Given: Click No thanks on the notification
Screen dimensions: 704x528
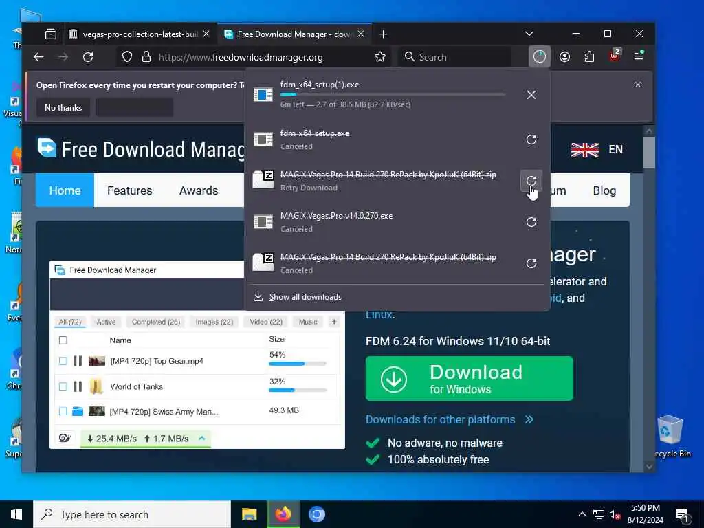Looking at the screenshot, I should point(63,108).
